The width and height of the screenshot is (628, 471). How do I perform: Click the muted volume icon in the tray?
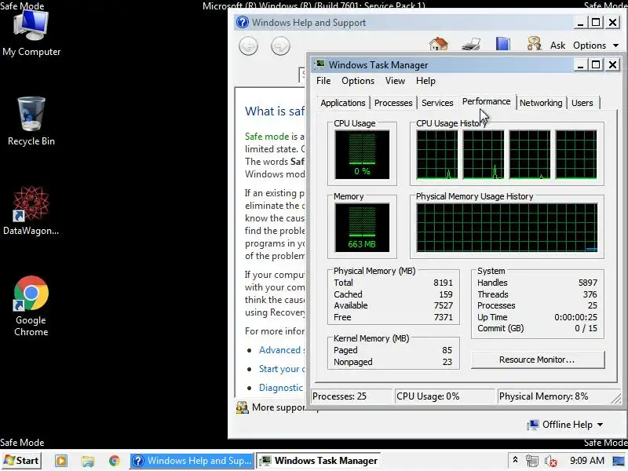[551, 462]
